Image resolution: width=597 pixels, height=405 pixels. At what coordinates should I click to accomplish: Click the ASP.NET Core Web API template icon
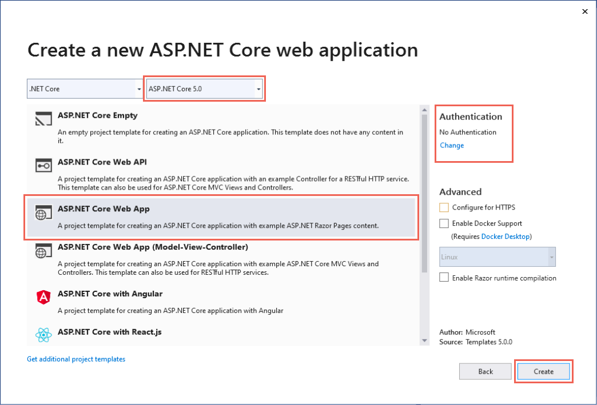(x=43, y=166)
